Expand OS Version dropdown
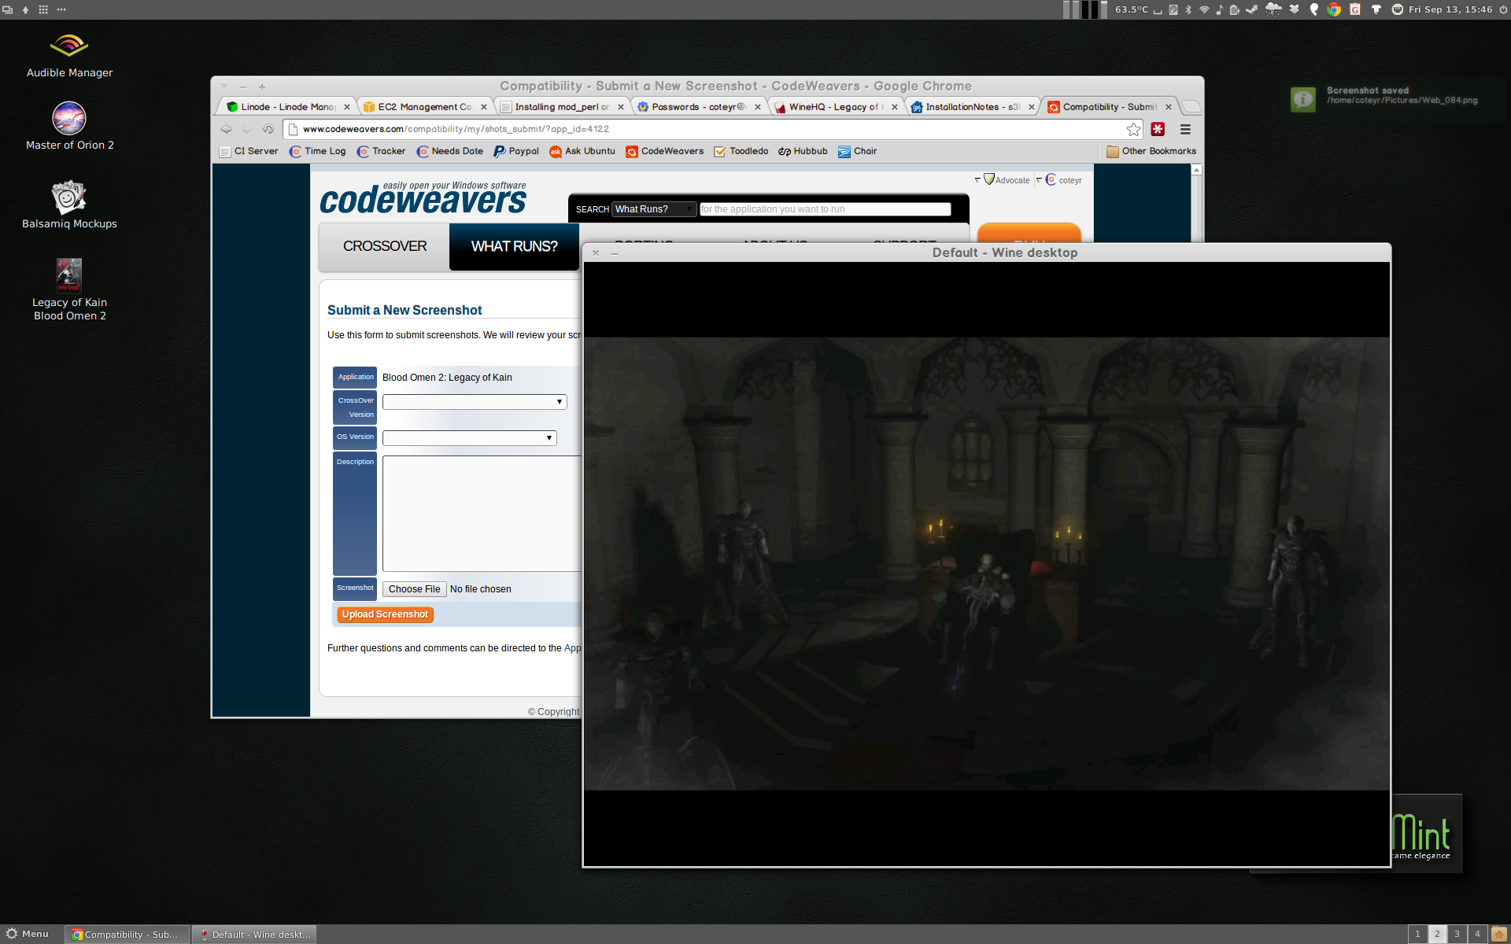 click(x=469, y=438)
